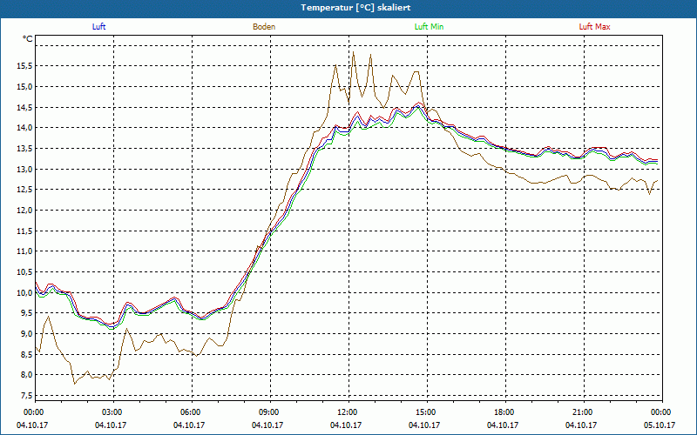Click the 12,5 value on temperature axis

pos(25,190)
